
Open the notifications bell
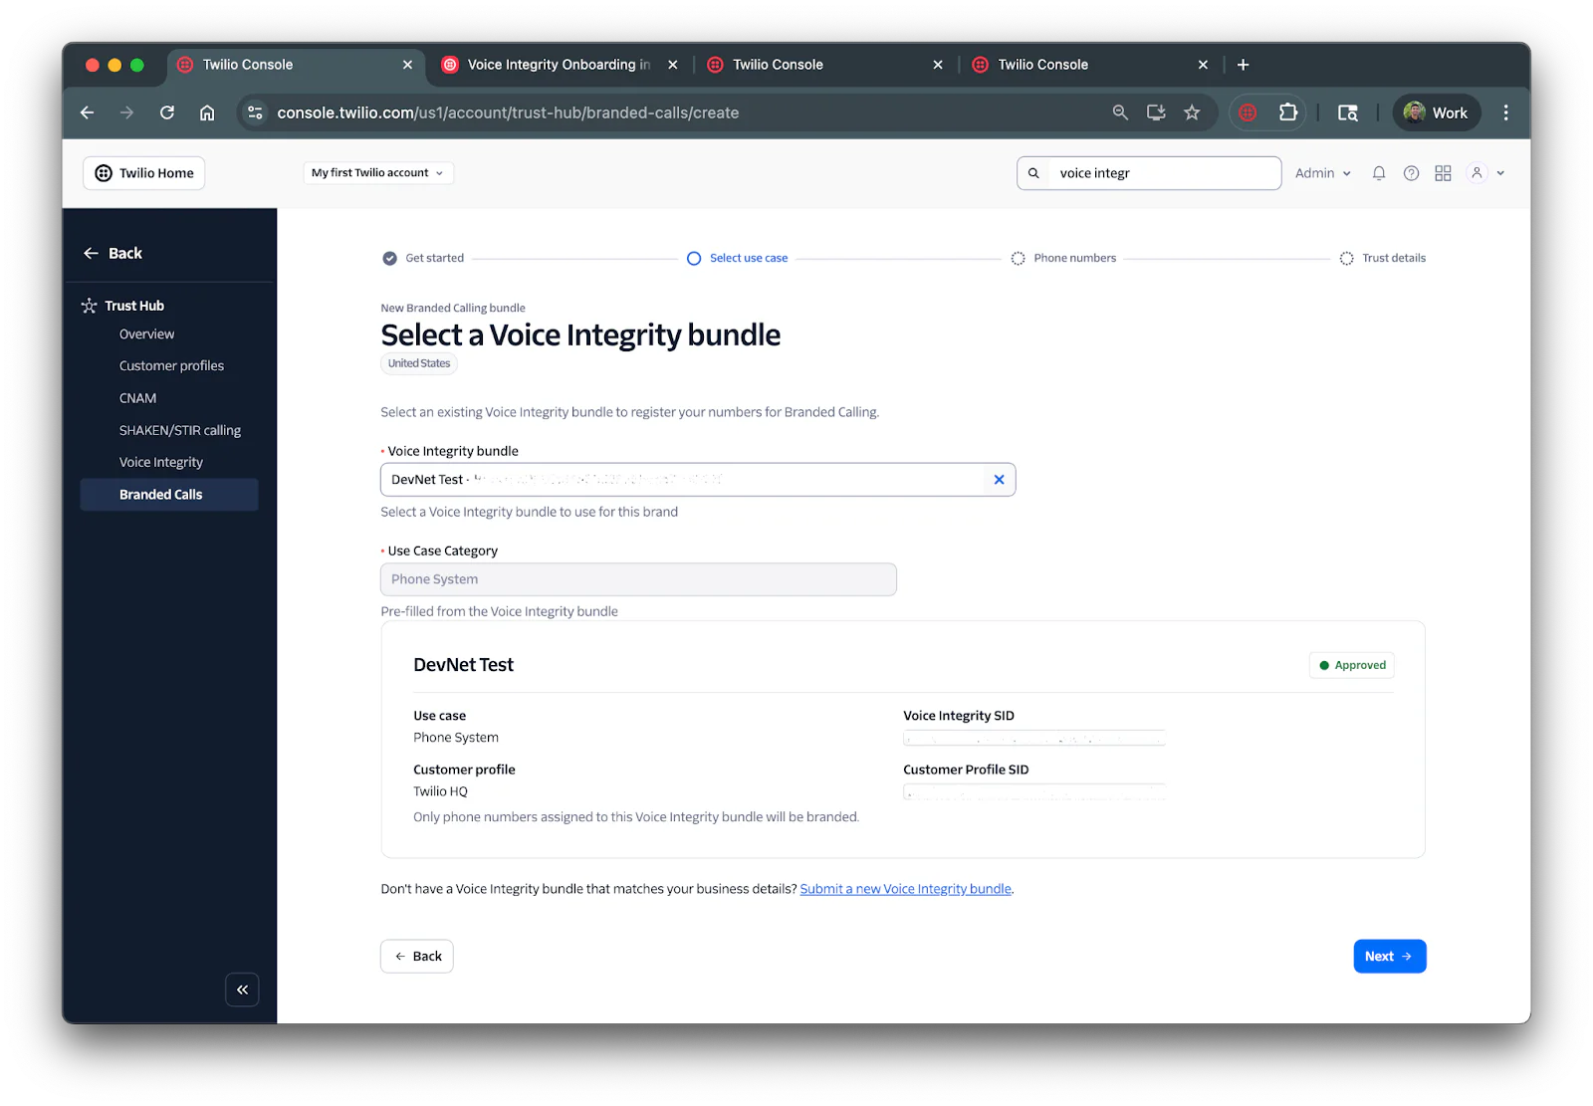[1379, 172]
